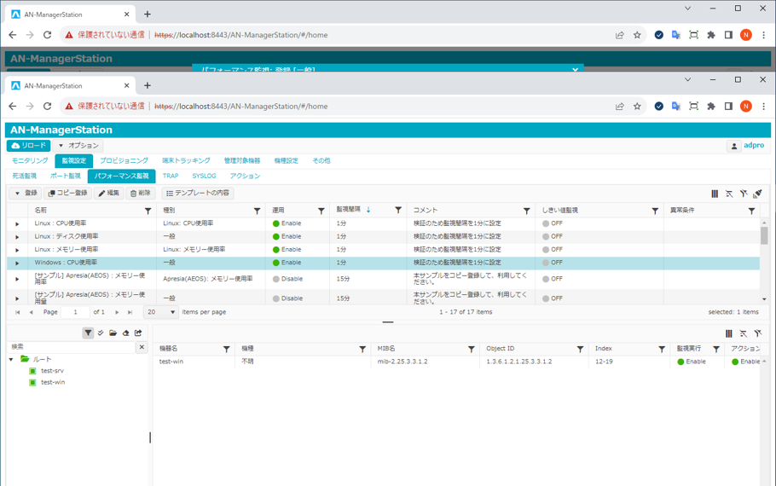Click the リロード reload button

pos(29,146)
